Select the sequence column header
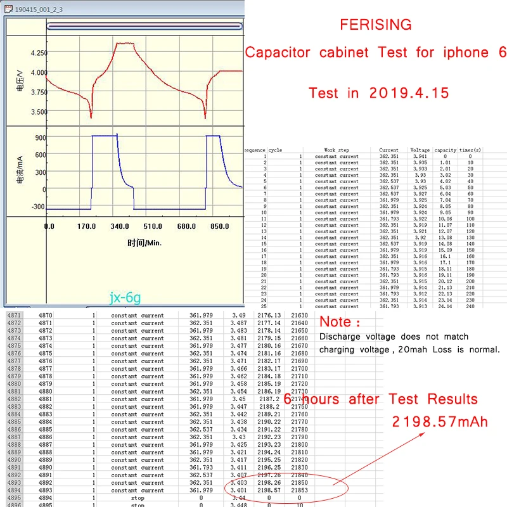507x507 pixels. [x=253, y=150]
